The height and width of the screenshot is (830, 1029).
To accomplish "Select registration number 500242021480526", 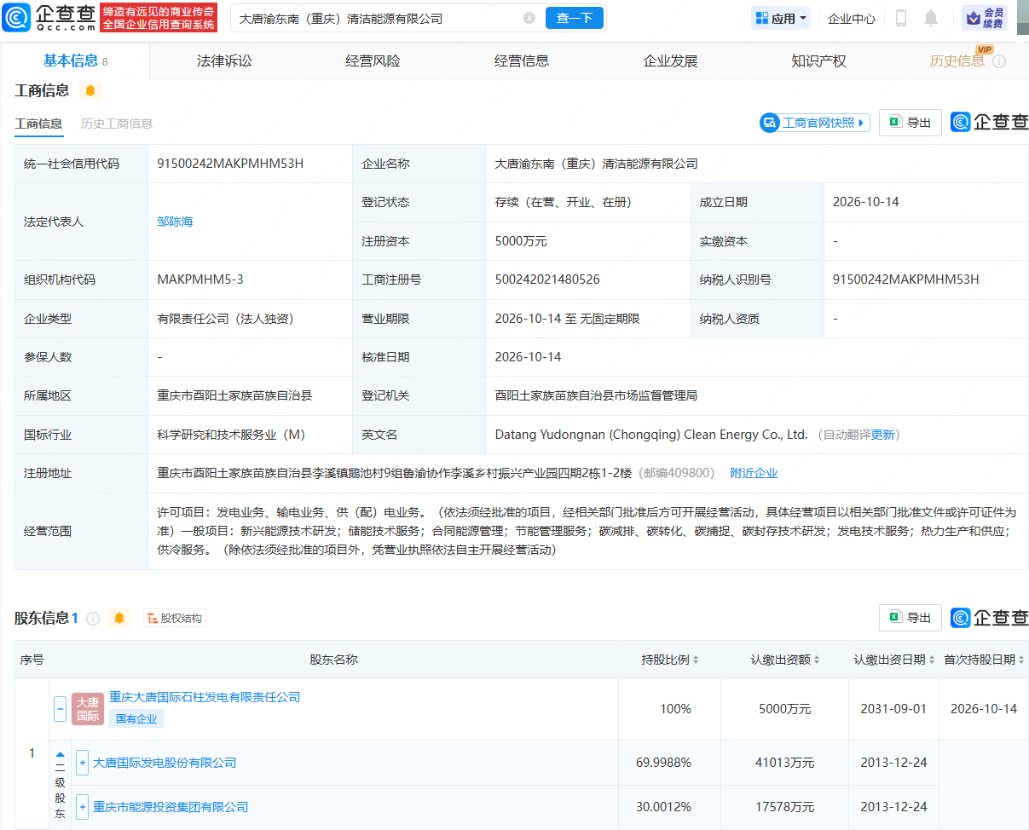I will coord(547,280).
